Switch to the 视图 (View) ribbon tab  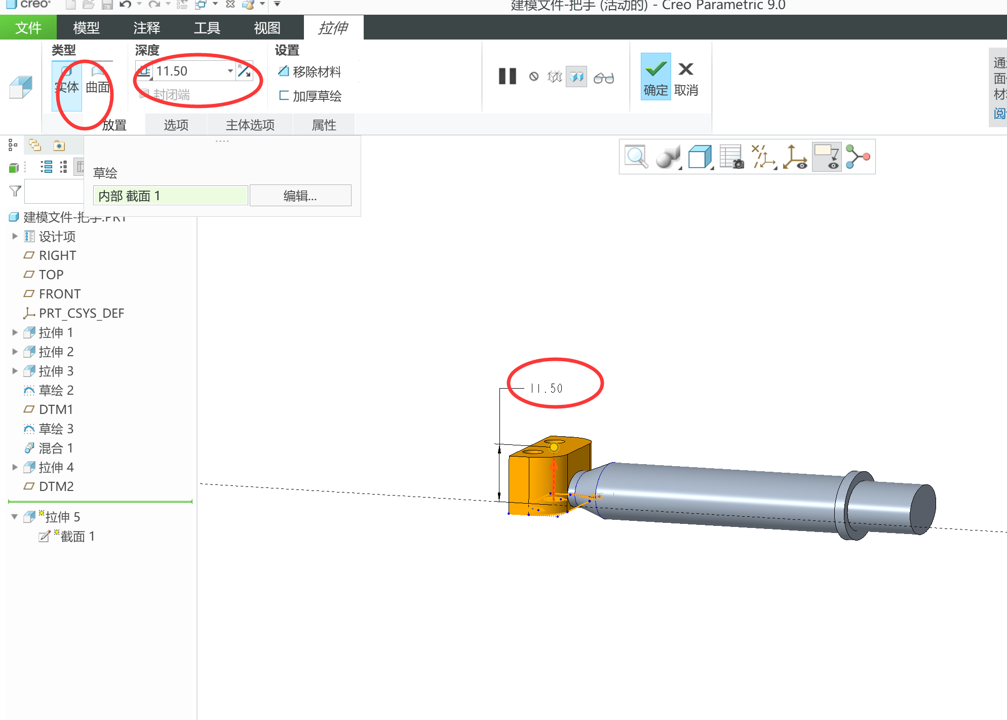(267, 27)
